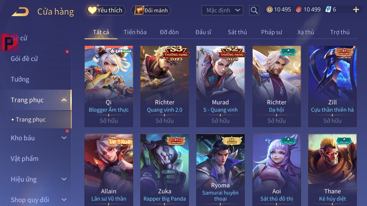Switch to the Pháp sư tab
The width and height of the screenshot is (367, 206).
tap(271, 32)
